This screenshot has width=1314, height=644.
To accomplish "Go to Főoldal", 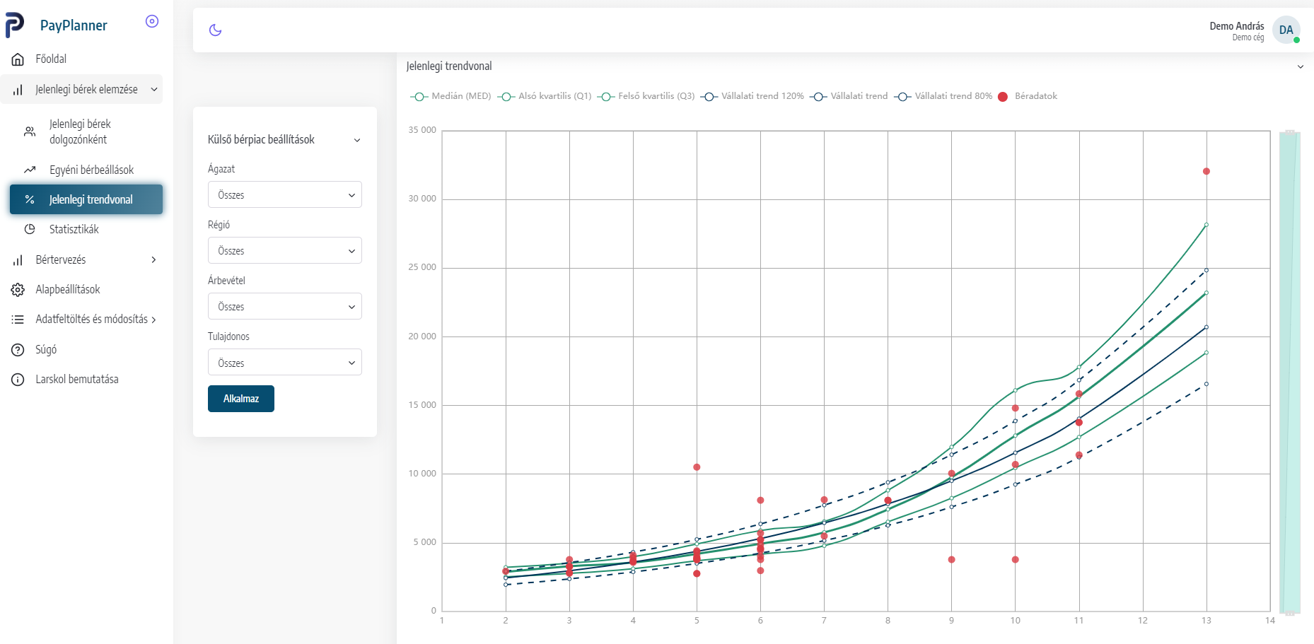I will click(51, 59).
